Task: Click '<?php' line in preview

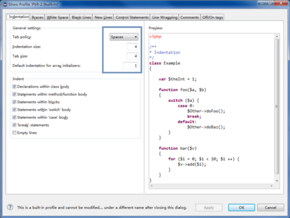Action: coord(156,37)
